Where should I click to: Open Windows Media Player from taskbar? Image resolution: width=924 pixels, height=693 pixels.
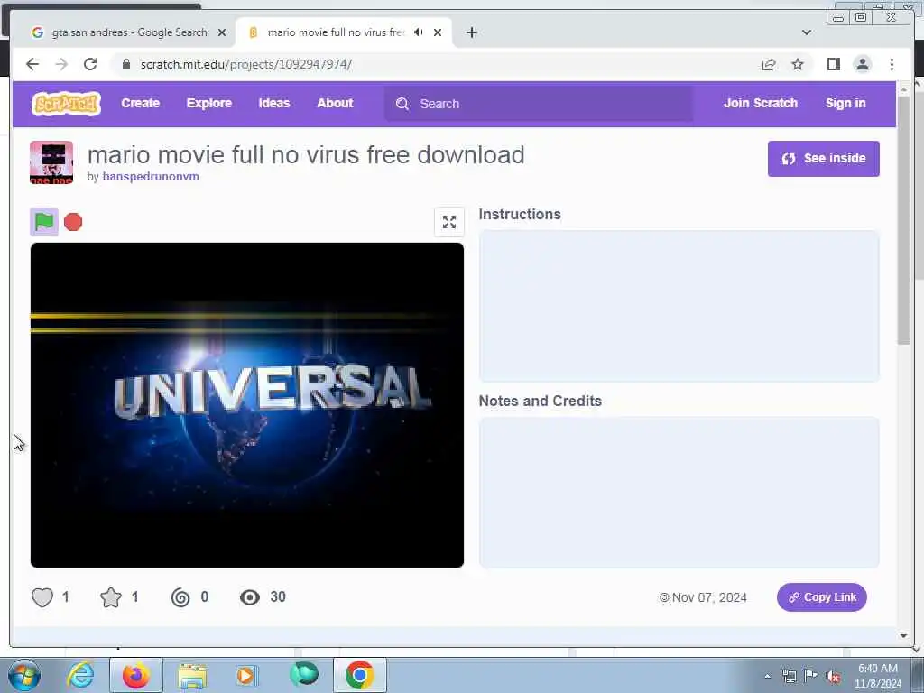pos(246,676)
